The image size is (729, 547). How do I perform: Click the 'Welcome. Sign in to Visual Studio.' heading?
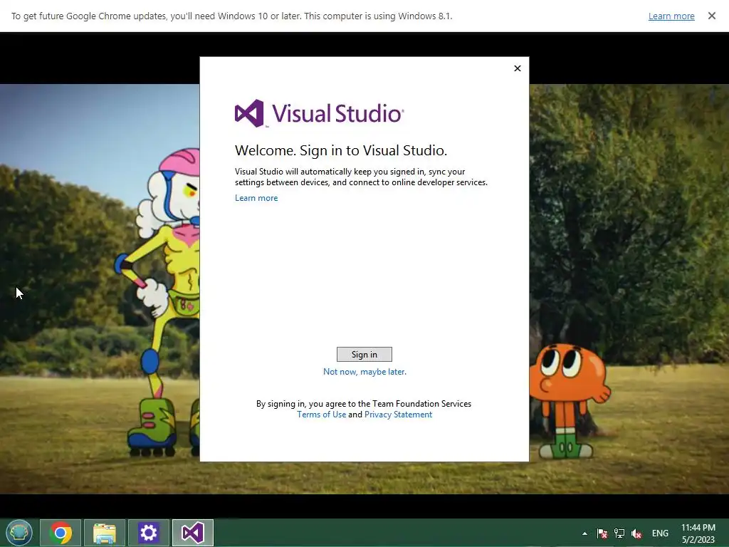click(341, 150)
